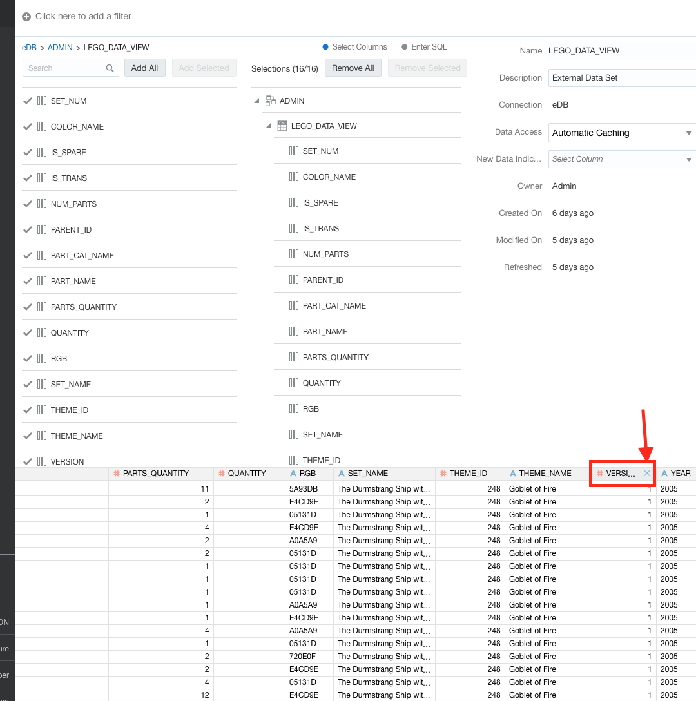Focus the column Search field
This screenshot has height=701, width=696.
71,68
